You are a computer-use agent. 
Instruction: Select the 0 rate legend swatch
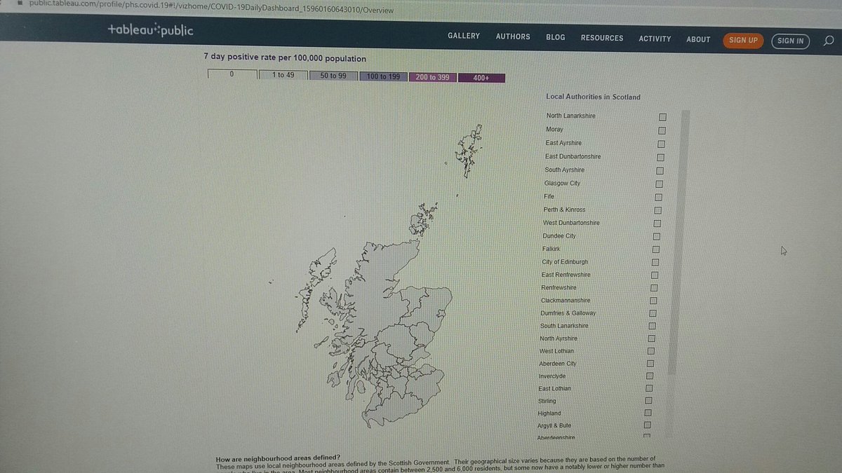(232, 74)
